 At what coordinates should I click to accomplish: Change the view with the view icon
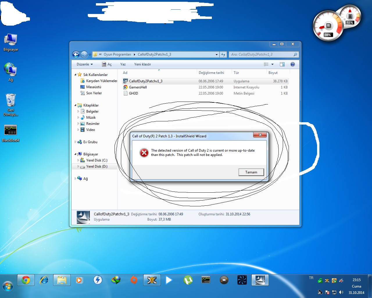tap(266, 64)
